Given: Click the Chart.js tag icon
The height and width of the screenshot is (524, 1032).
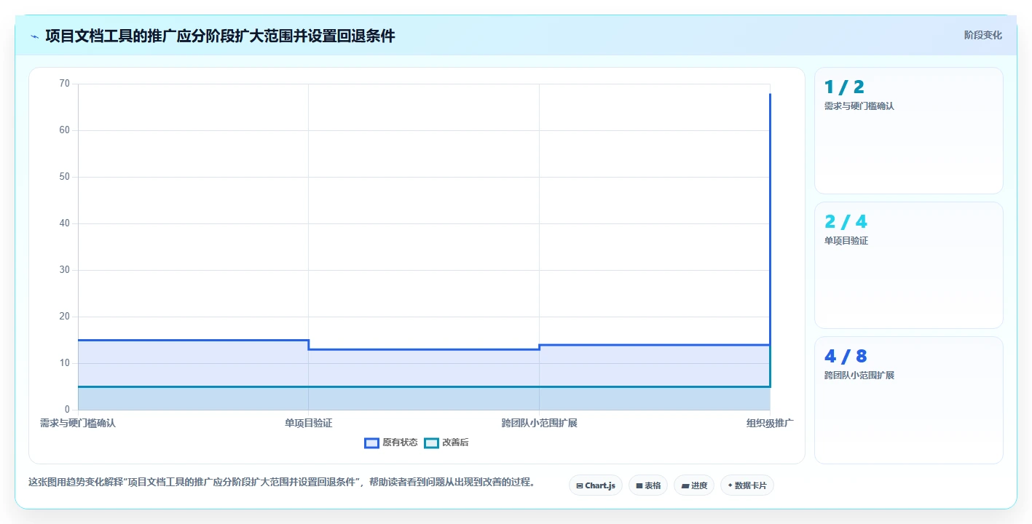Looking at the screenshot, I should coord(580,485).
